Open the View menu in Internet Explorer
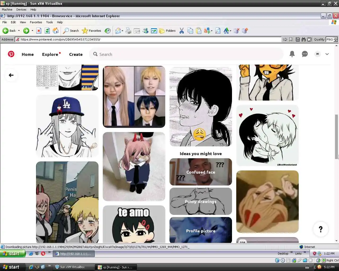 point(23,22)
